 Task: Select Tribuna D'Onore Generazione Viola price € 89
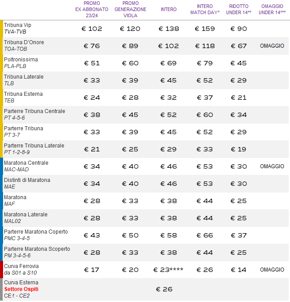coord(130,46)
